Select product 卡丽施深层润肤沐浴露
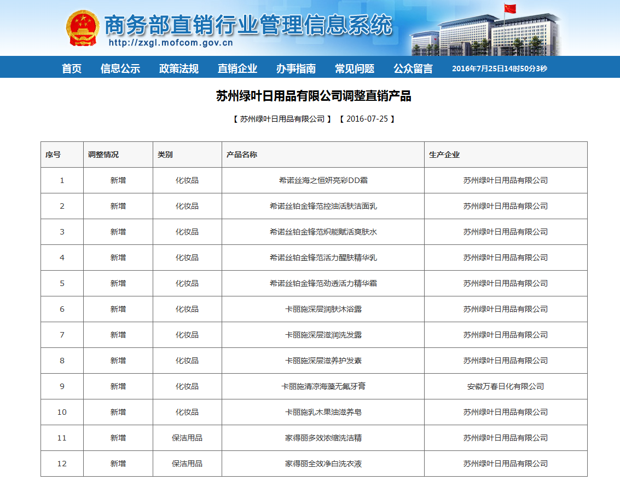The image size is (620, 480). pos(323,309)
